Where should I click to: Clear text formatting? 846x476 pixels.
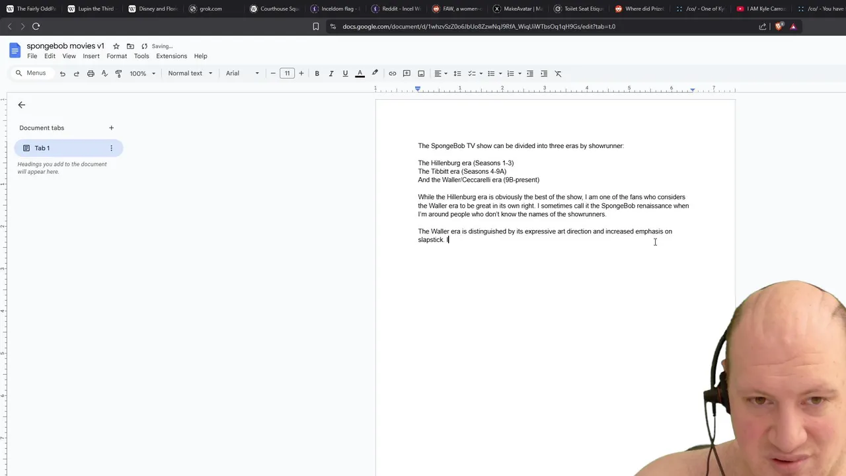click(558, 73)
